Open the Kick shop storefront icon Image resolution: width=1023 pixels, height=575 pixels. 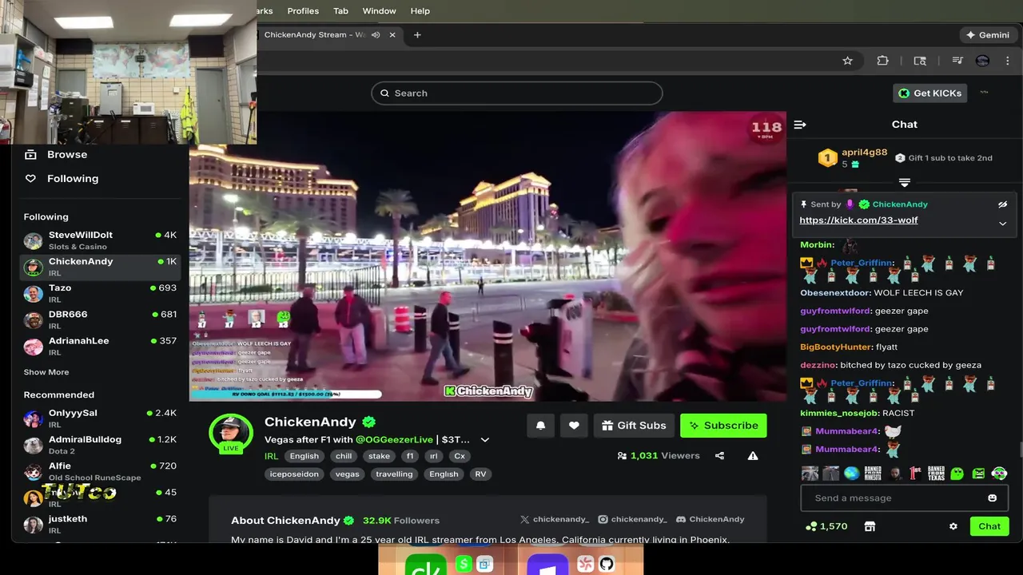click(870, 526)
